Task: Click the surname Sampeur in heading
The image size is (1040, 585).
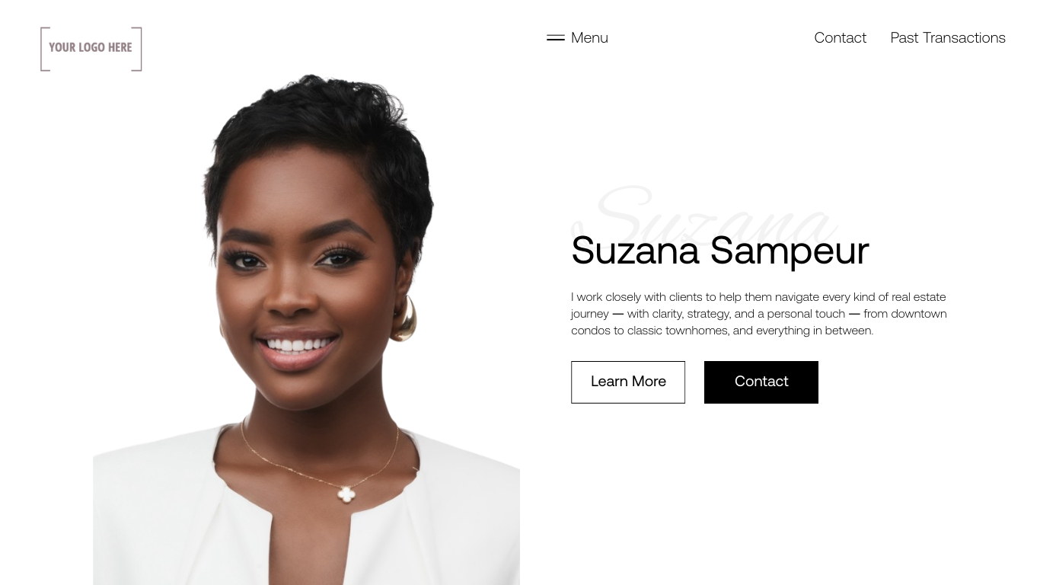Action: tap(790, 251)
